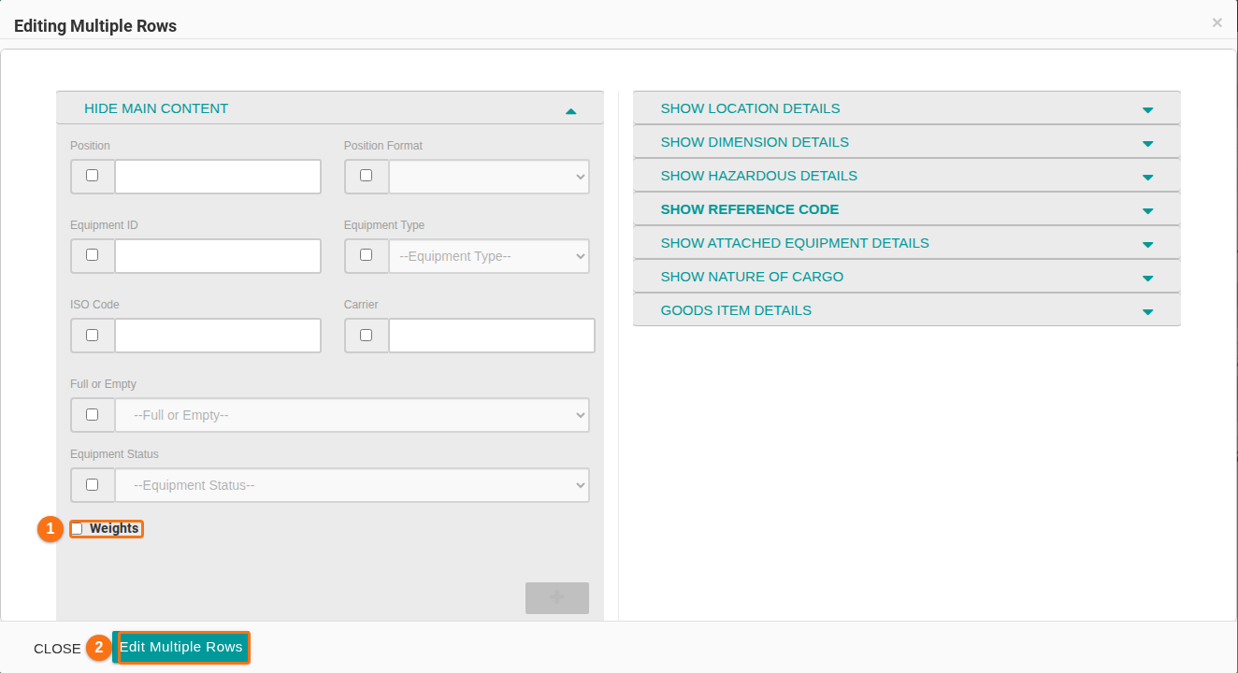The width and height of the screenshot is (1238, 673).
Task: Expand Show Attached Equipment Details
Action: [907, 243]
